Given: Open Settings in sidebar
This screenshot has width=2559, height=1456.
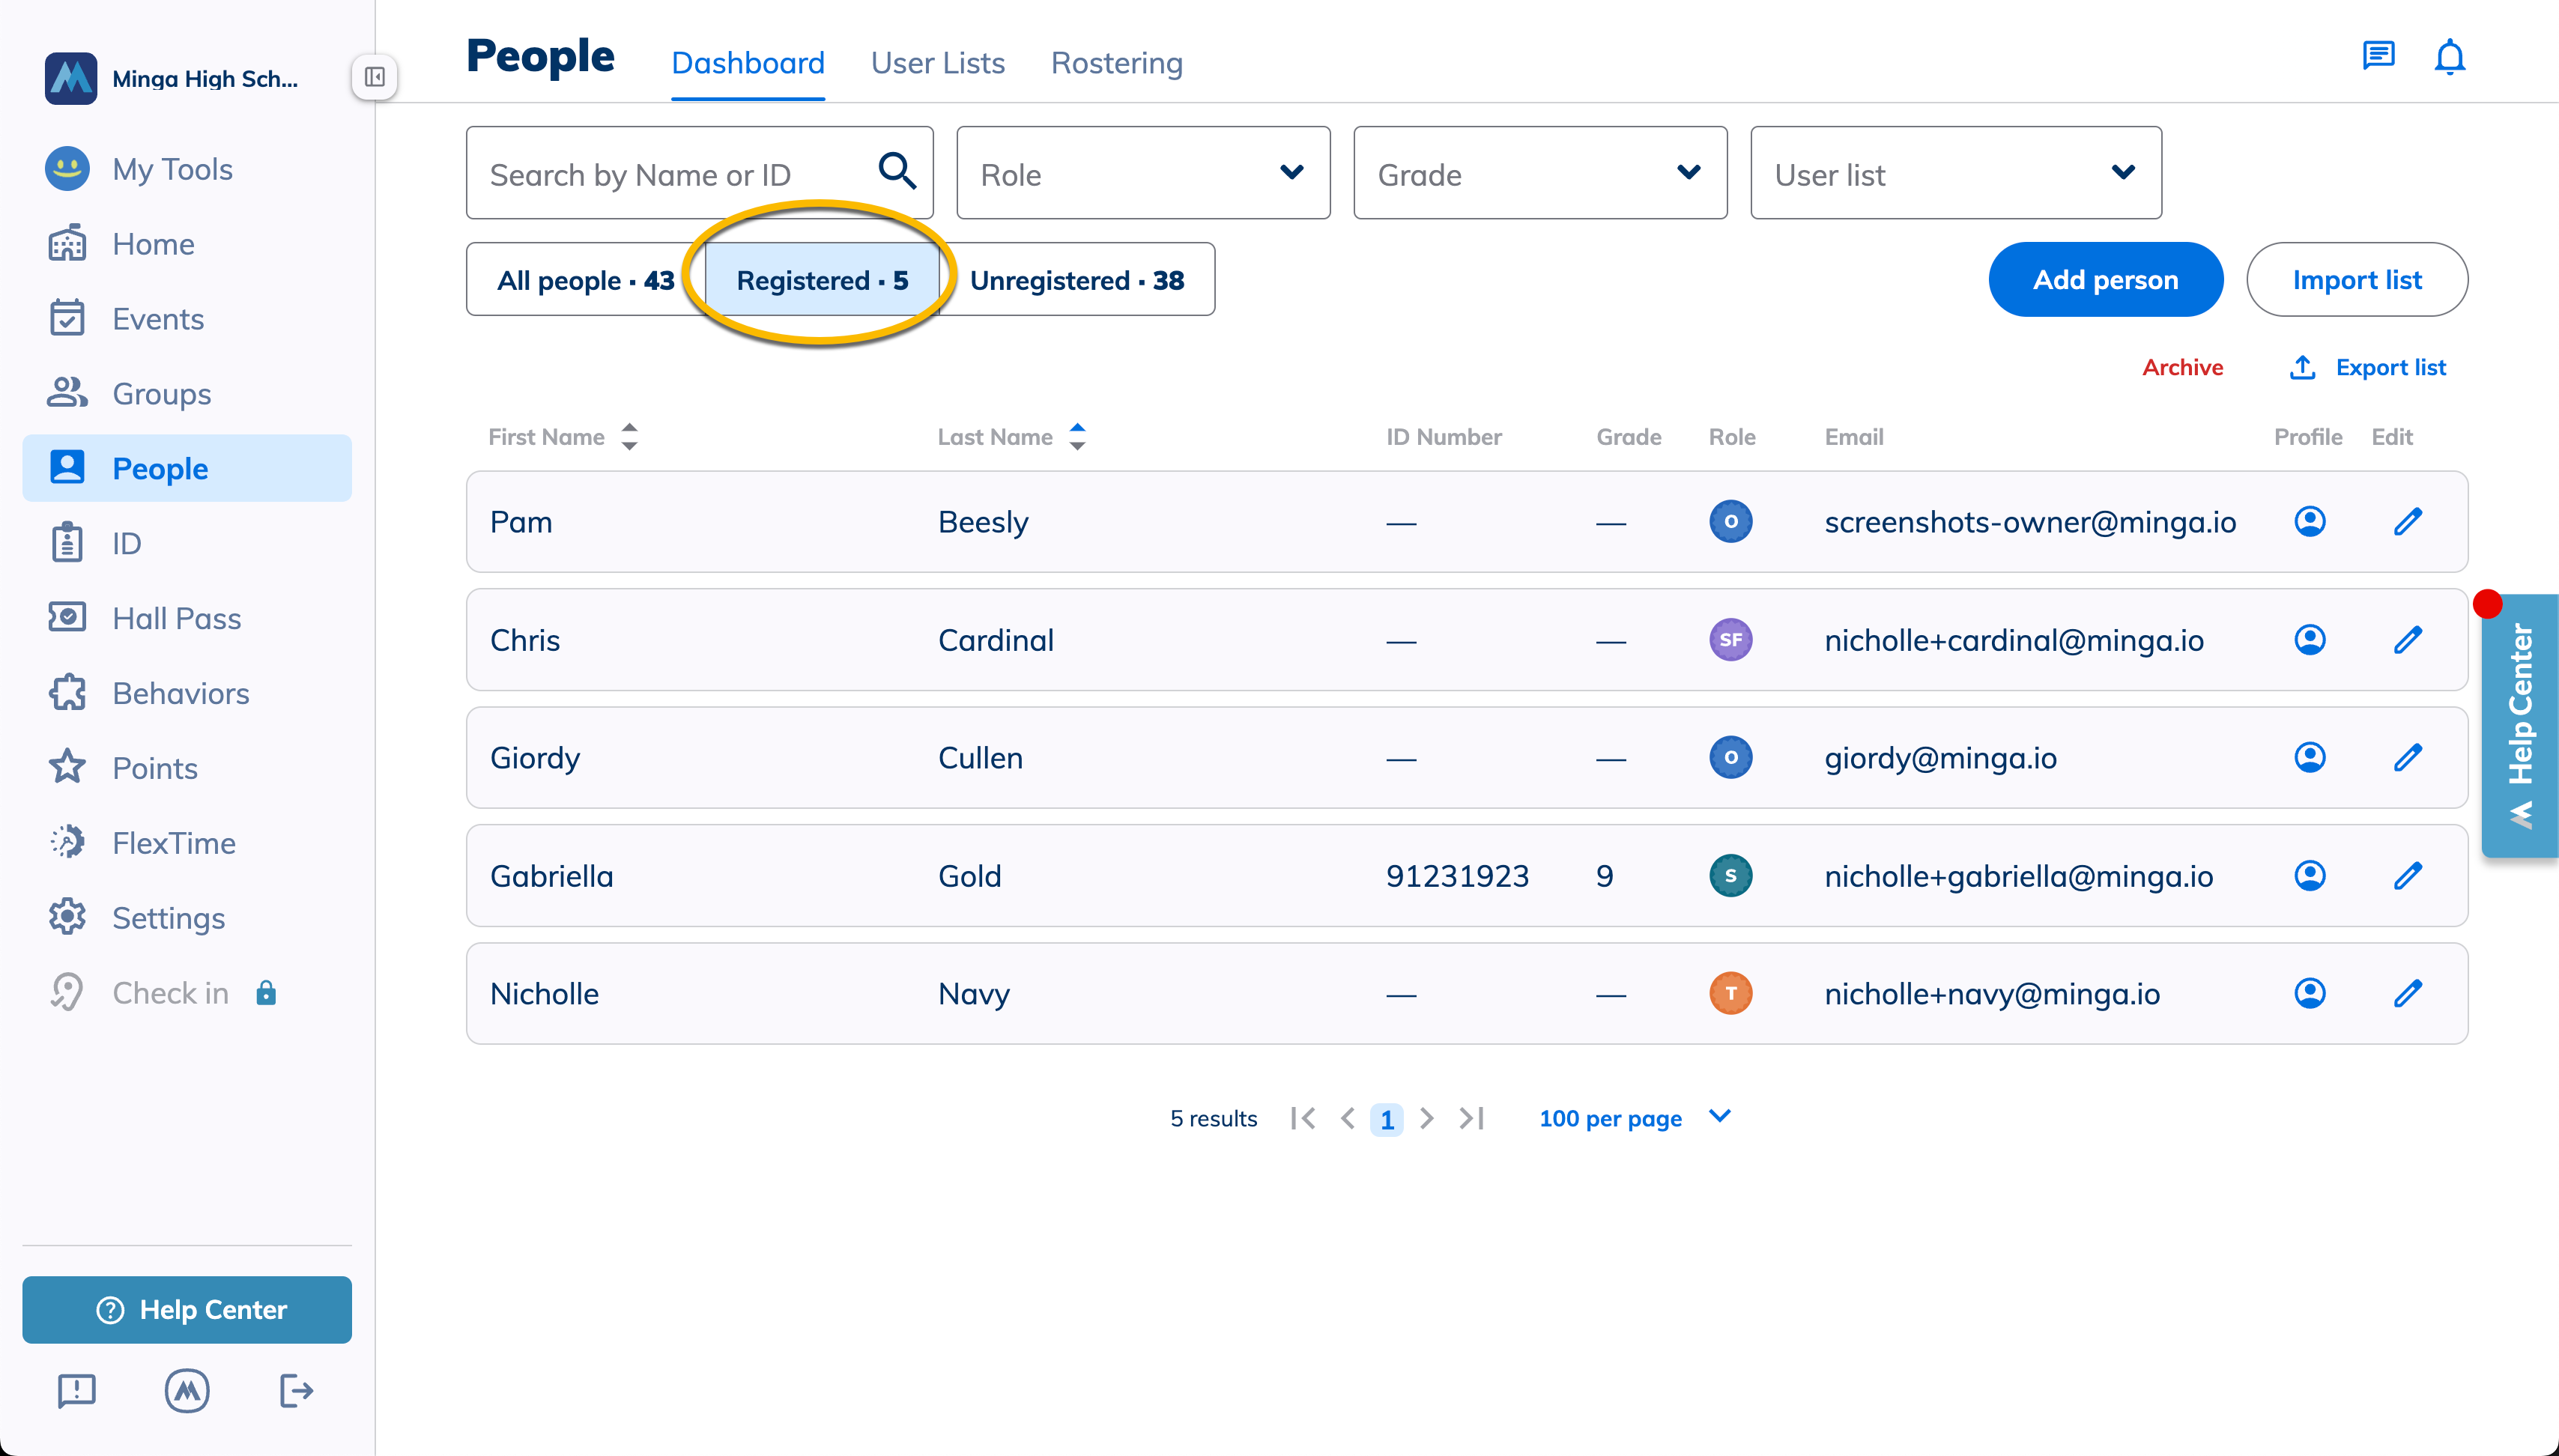Looking at the screenshot, I should click(x=187, y=917).
